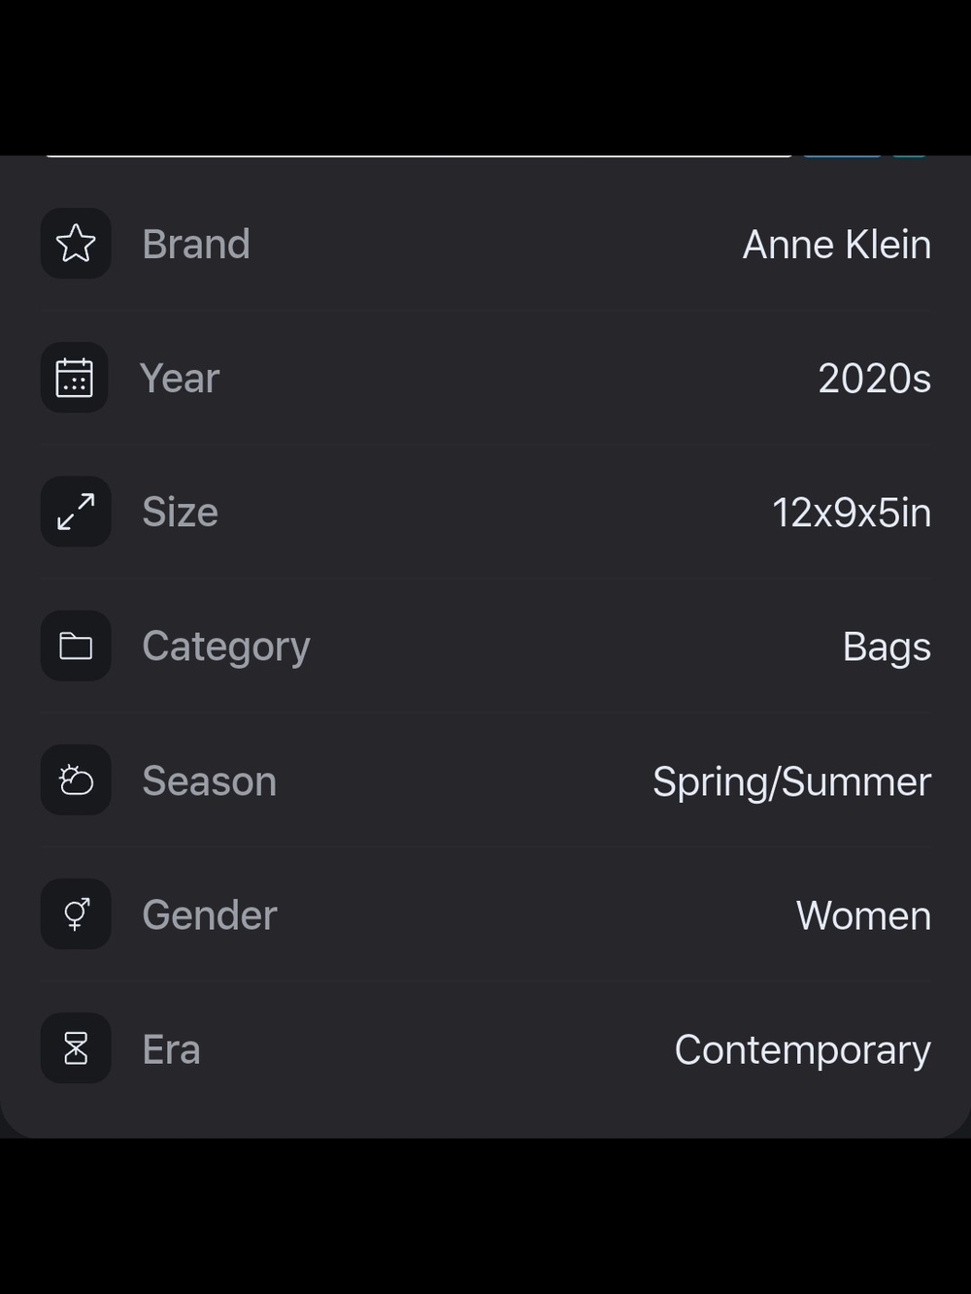Screen dimensions: 971x1294
Task: Tap the Year calendar icon
Action: [x=75, y=378]
